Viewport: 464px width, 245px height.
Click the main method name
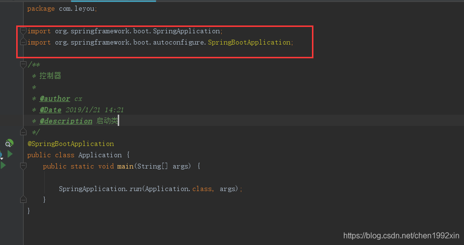coord(125,166)
